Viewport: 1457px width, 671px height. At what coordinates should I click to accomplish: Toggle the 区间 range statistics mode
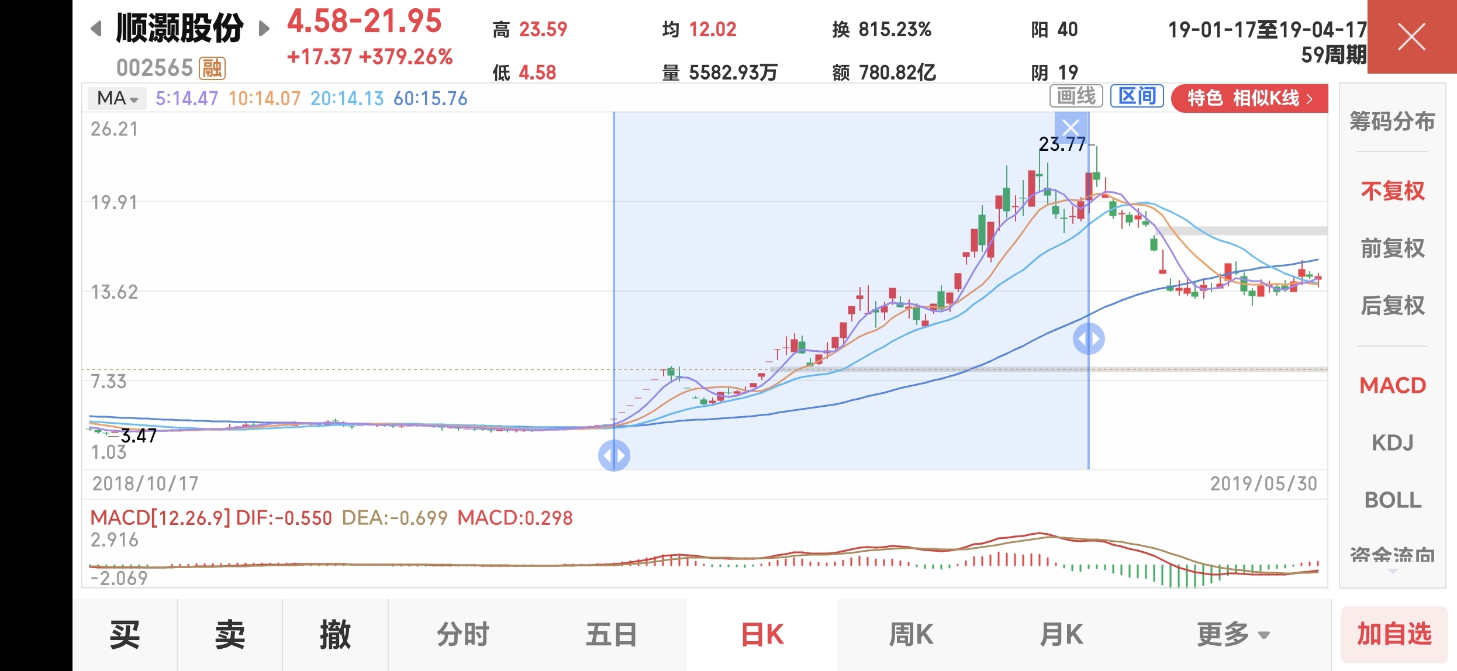tap(1137, 96)
